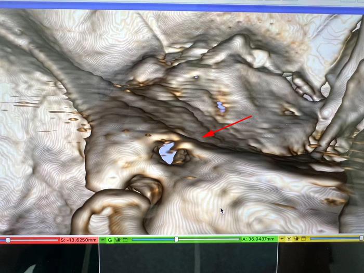This screenshot has width=364, height=273.
Task: Click inside the yellow slice viewer panel
Action: point(321,258)
